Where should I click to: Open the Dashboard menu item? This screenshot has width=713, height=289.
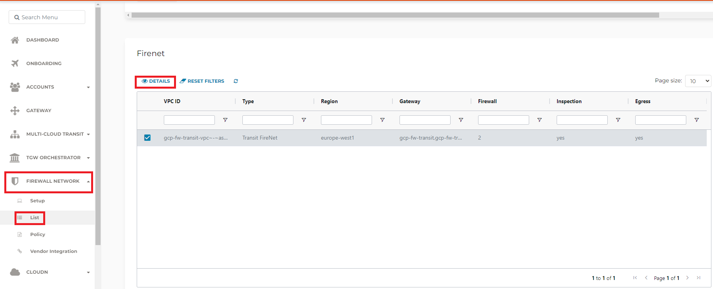pos(42,40)
